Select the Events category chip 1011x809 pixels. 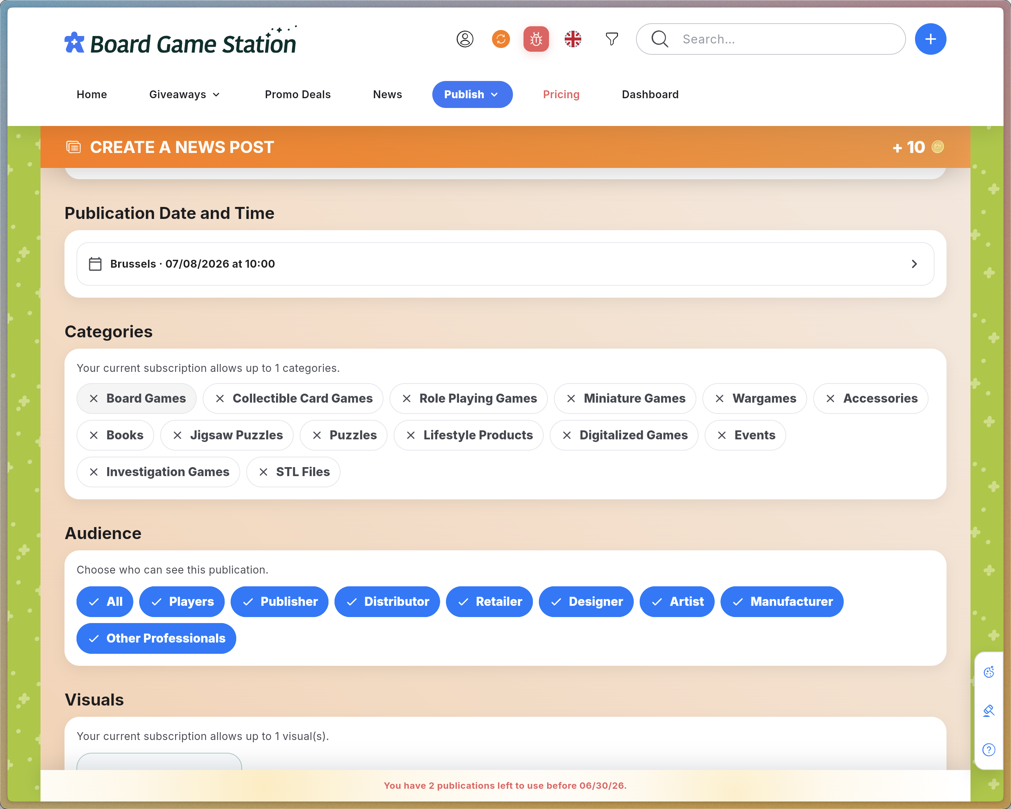point(745,436)
